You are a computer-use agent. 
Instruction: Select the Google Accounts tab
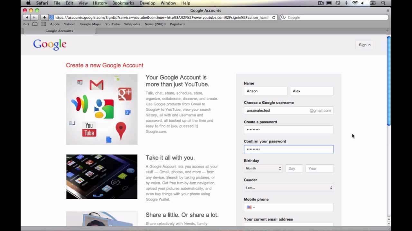(59, 31)
